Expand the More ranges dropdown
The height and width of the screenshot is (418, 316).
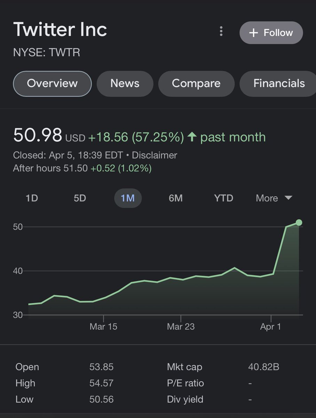274,198
